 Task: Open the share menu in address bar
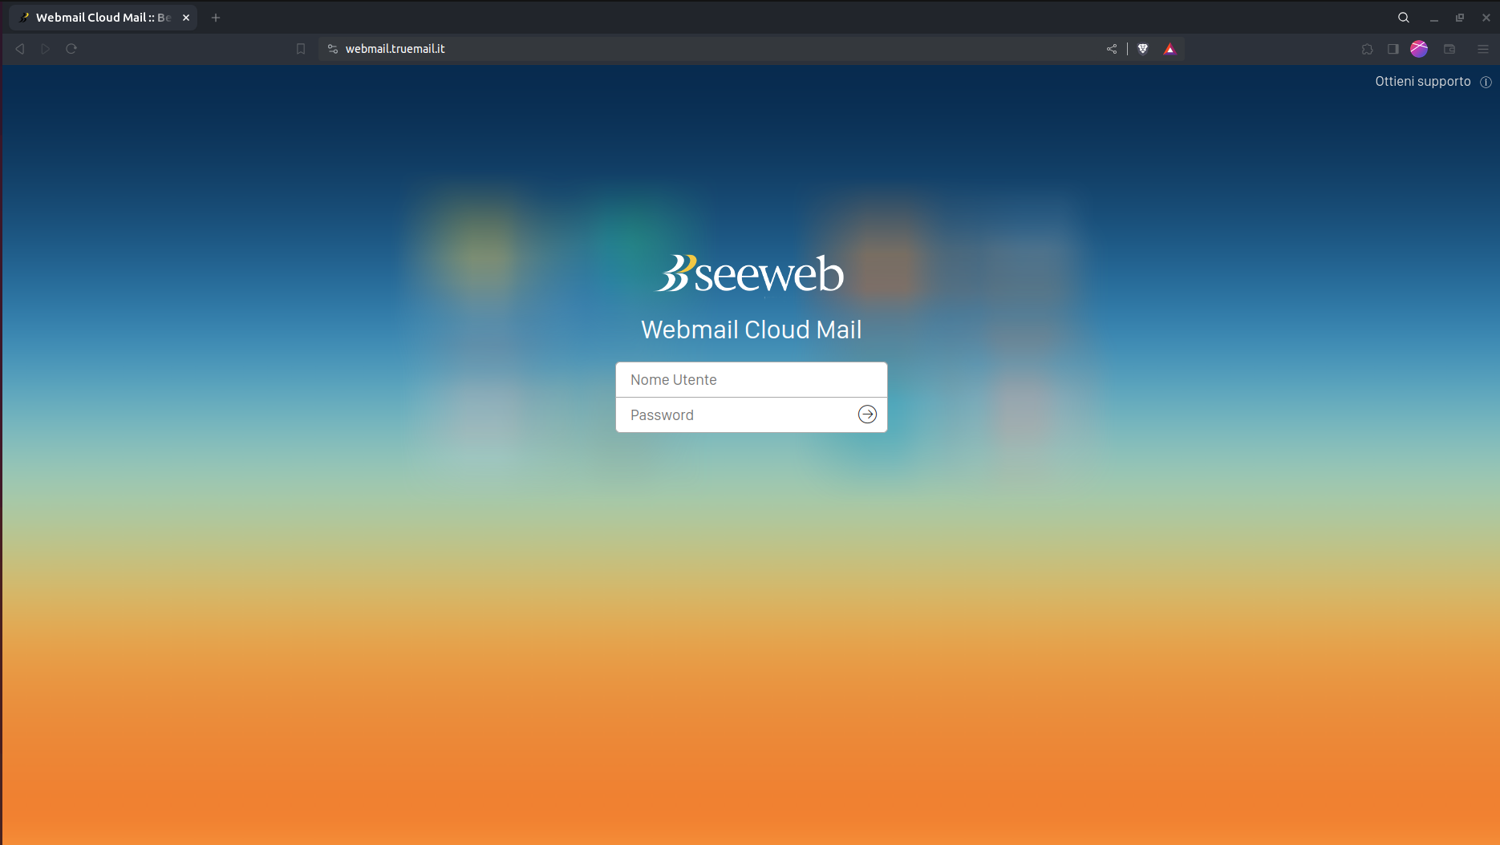pos(1112,49)
